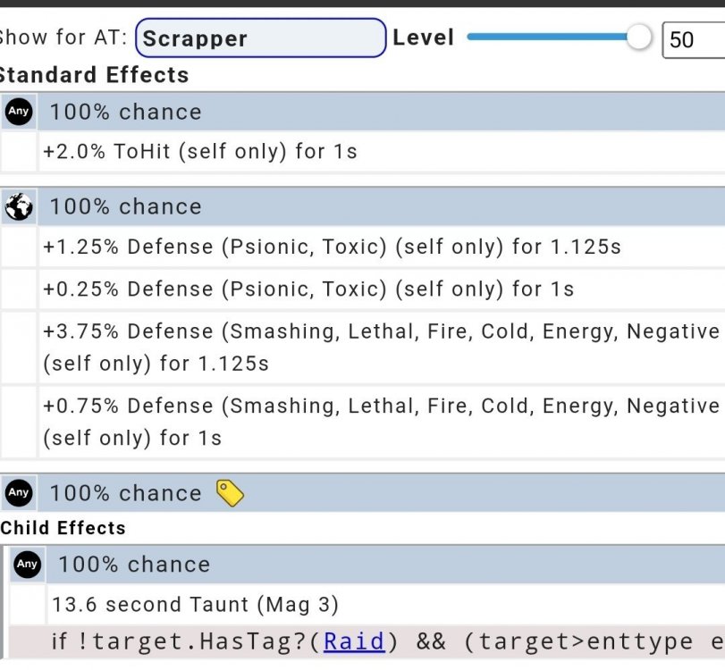Image resolution: width=725 pixels, height=670 pixels.
Task: Click the Any badge beside the ToHit effect group
Action: (x=19, y=112)
